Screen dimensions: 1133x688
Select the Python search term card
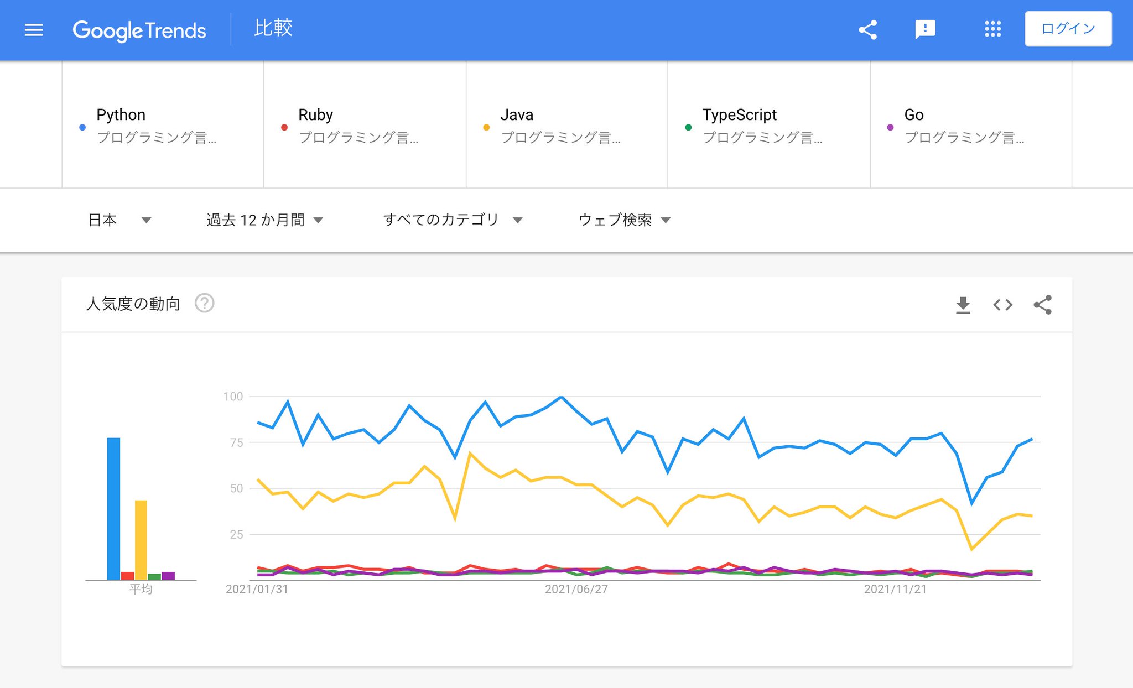point(163,125)
